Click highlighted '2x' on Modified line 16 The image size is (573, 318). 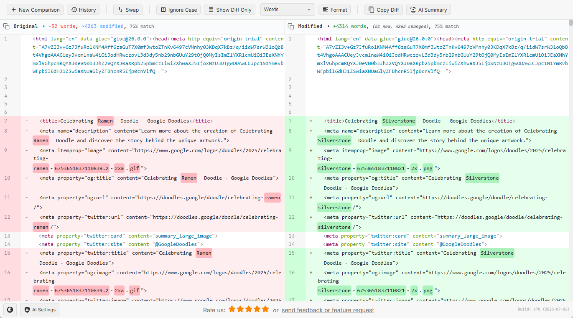[414, 290]
